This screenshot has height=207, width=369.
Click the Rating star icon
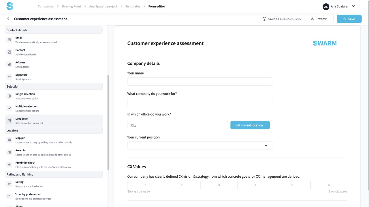click(9, 184)
